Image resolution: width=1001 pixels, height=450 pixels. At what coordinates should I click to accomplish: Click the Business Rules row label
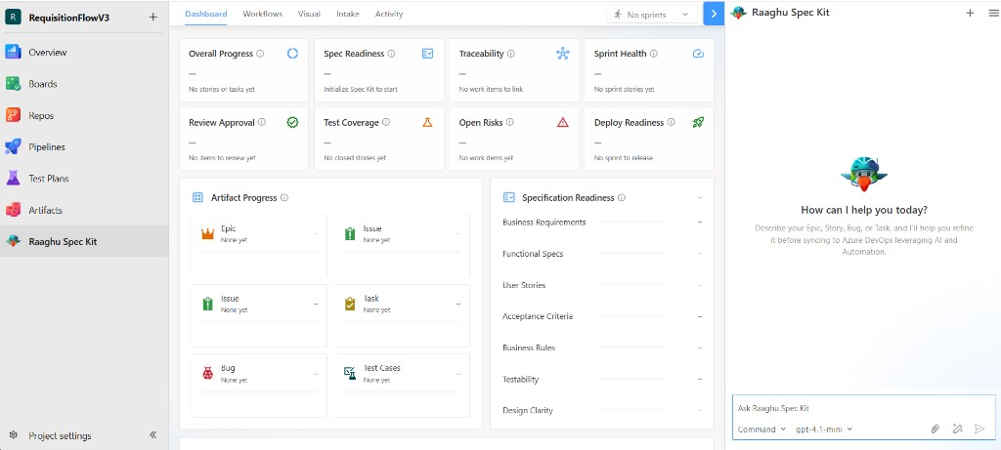pyautogui.click(x=529, y=348)
